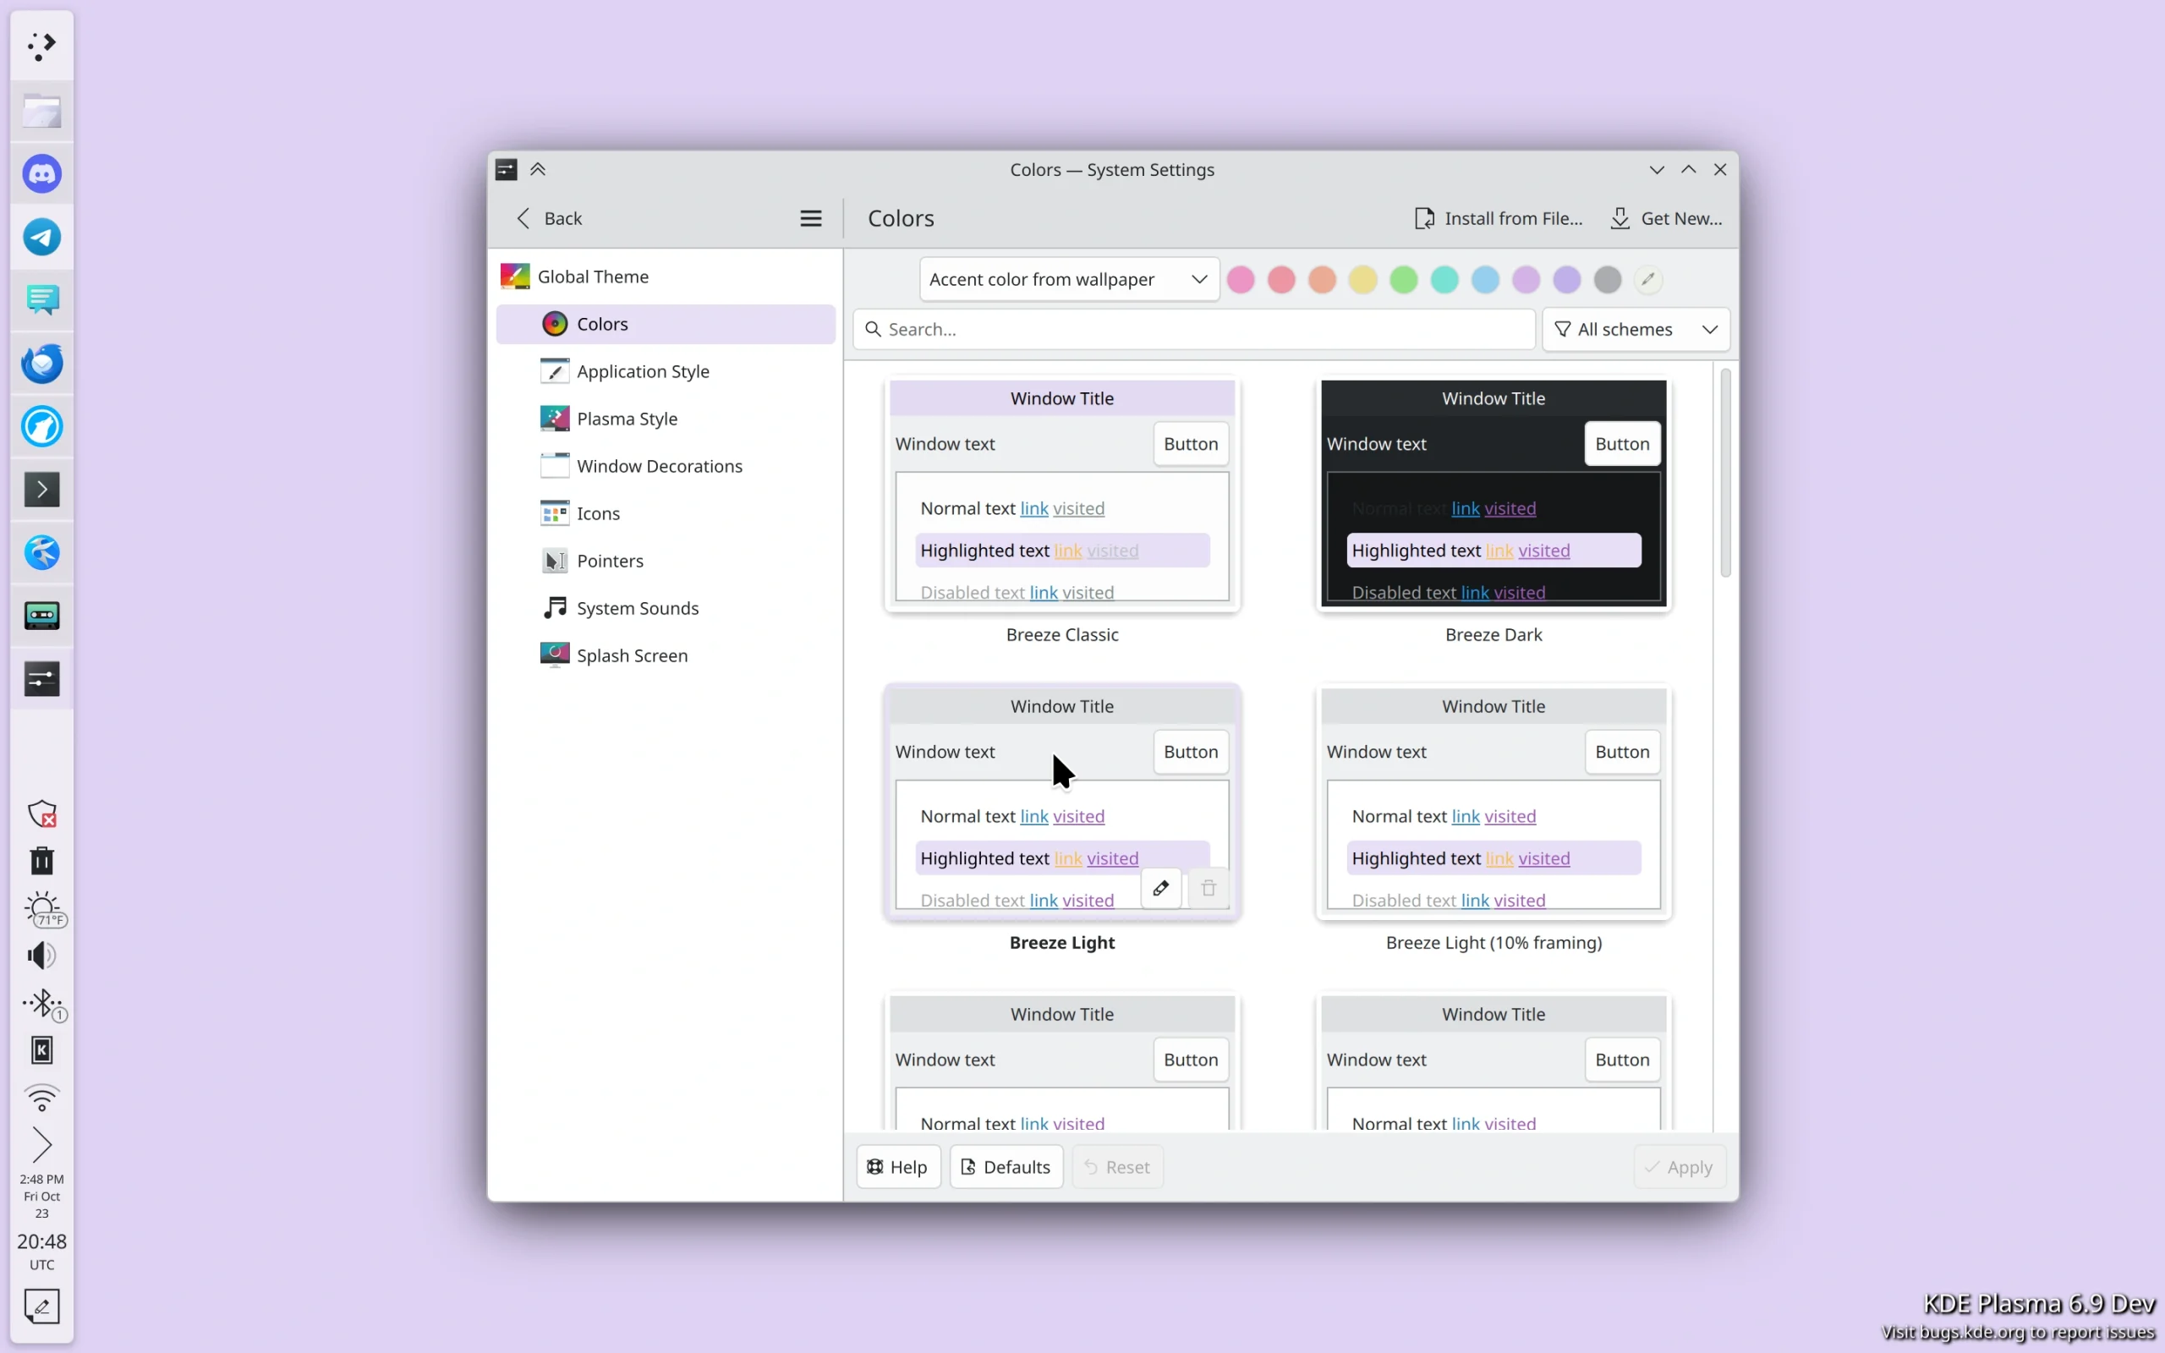Viewport: 2165px width, 1353px height.
Task: Expand the accent color from wallpaper dropdown
Action: [x=1069, y=279]
